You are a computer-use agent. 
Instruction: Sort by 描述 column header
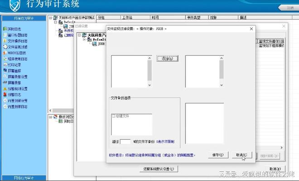tap(265, 17)
